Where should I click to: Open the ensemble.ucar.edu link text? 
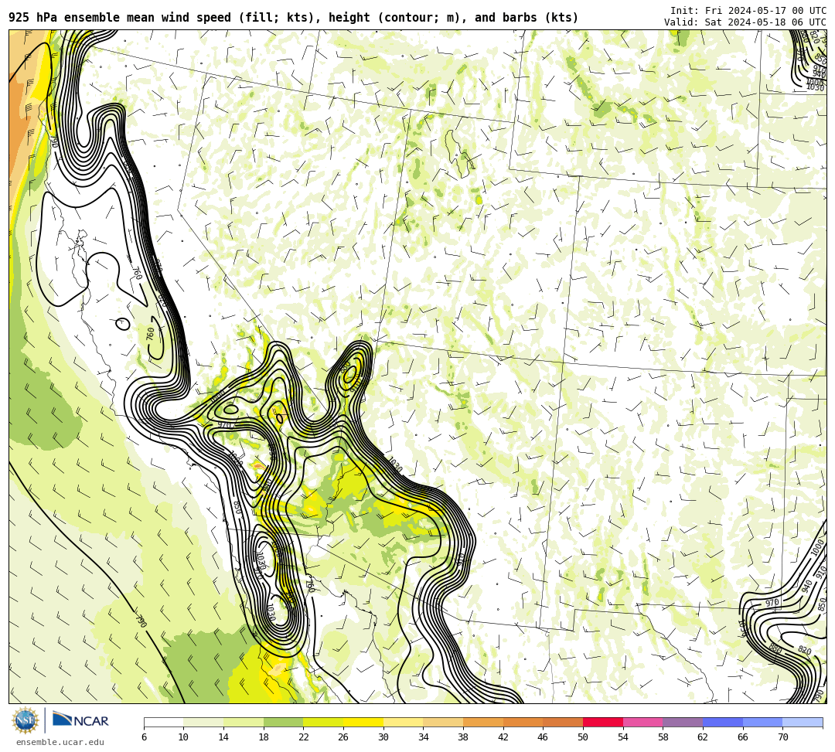point(60,742)
